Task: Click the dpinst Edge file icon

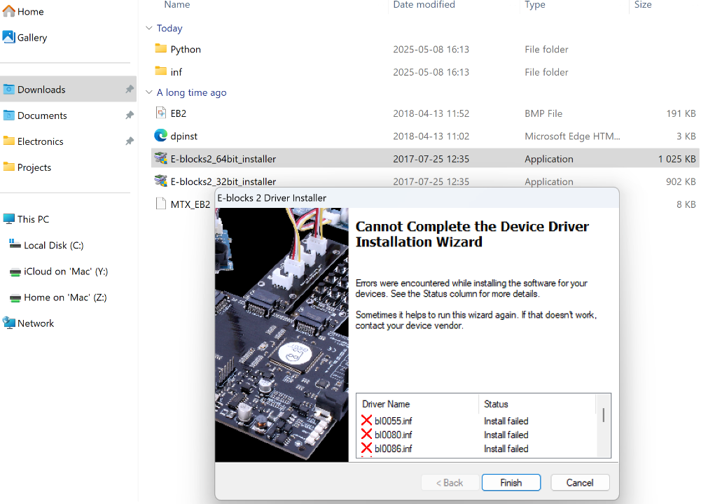Action: (x=160, y=135)
